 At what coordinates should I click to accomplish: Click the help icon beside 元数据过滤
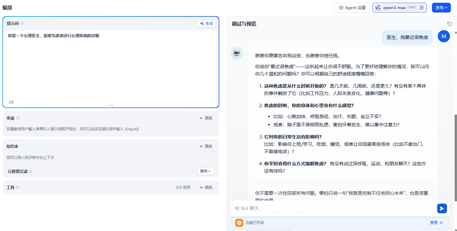tap(30, 171)
